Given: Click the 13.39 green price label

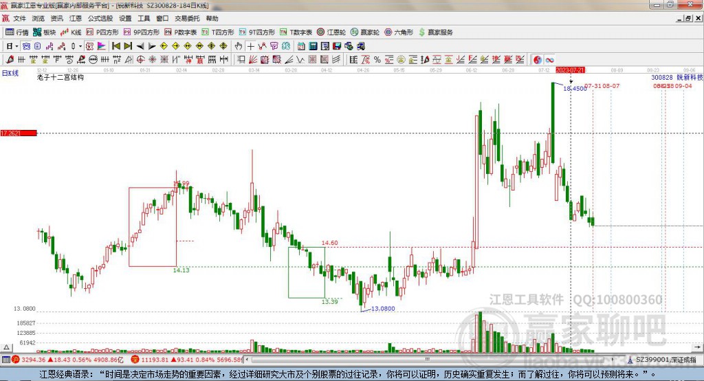Looking at the screenshot, I should pos(329,302).
